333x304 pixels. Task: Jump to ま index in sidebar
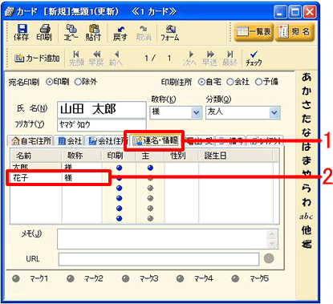coord(307,160)
